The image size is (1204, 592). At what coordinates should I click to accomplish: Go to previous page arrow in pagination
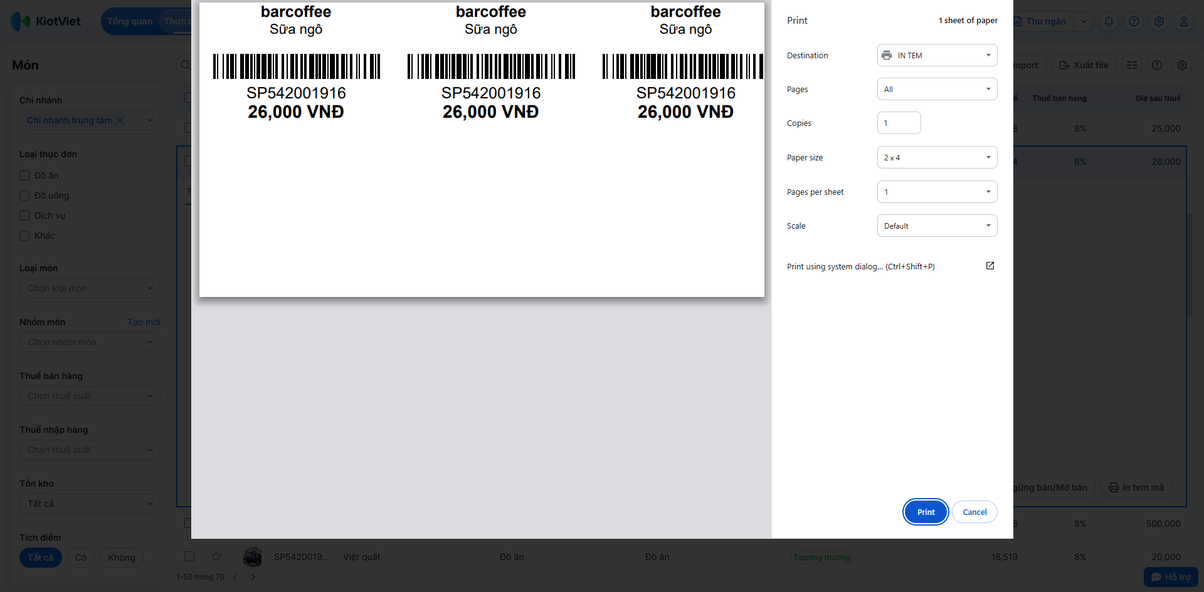(235, 577)
